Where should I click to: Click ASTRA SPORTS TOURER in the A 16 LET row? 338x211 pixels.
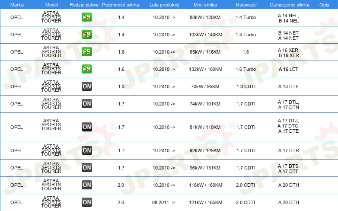[51, 69]
